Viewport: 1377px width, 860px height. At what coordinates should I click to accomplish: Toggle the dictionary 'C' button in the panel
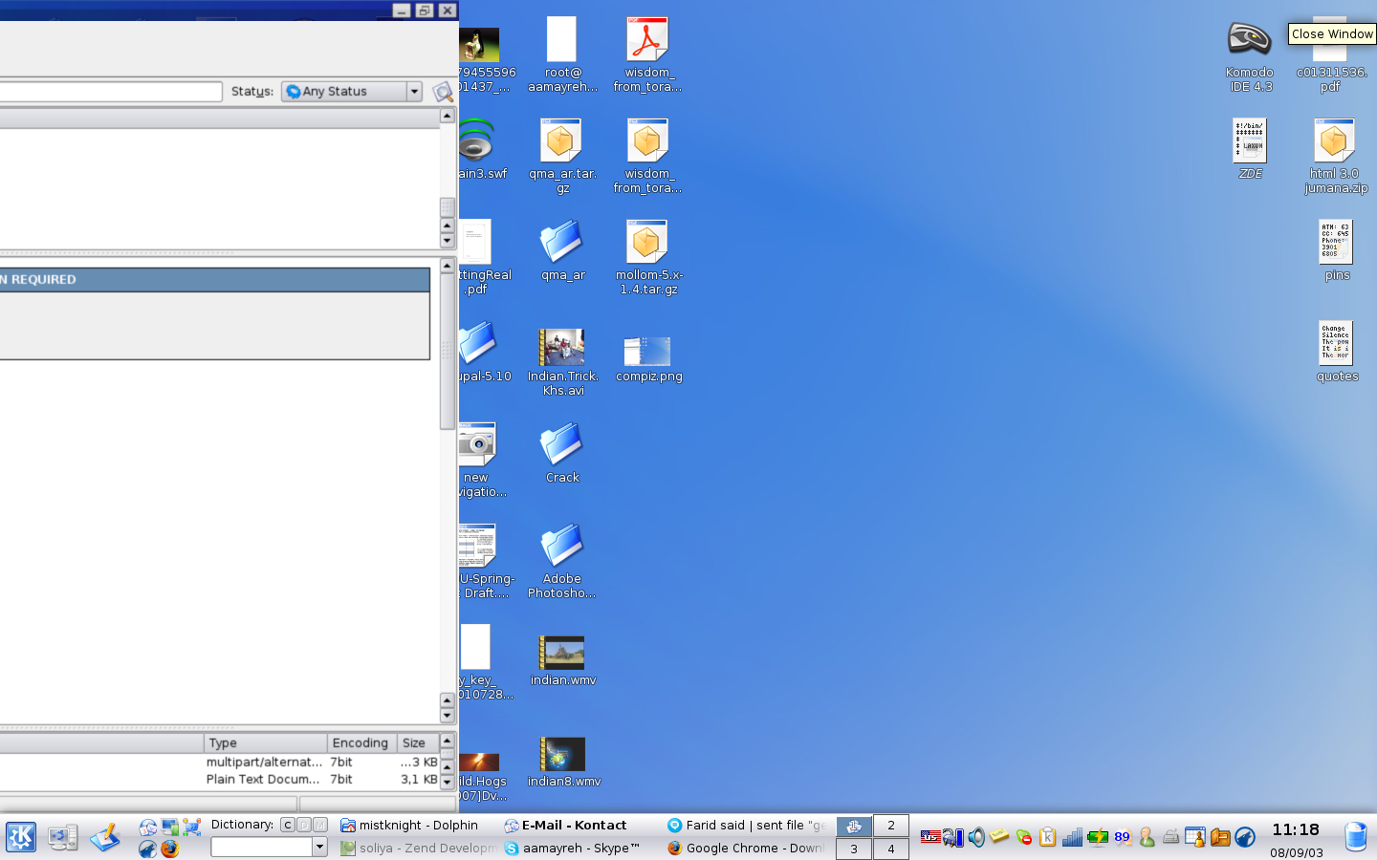[x=287, y=825]
